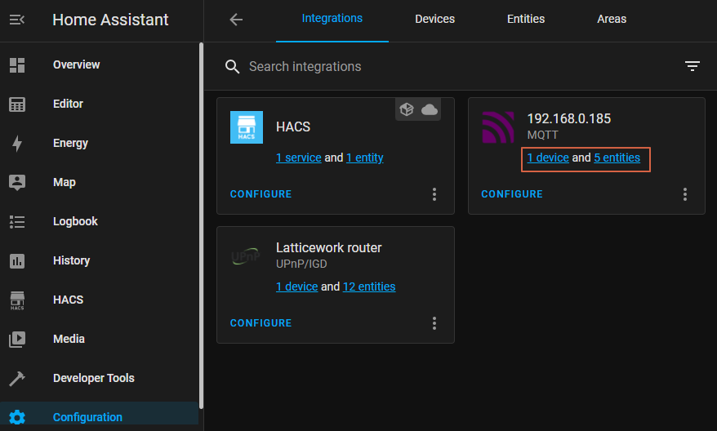The height and width of the screenshot is (431, 717).
Task: Open the MQTT 5 entities link
Action: tap(617, 158)
